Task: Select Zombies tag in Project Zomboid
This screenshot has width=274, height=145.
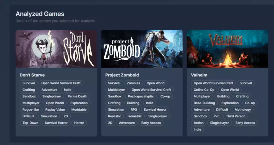Action: click(x=133, y=83)
